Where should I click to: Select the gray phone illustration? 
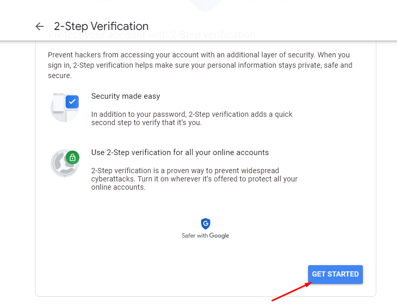(x=58, y=103)
